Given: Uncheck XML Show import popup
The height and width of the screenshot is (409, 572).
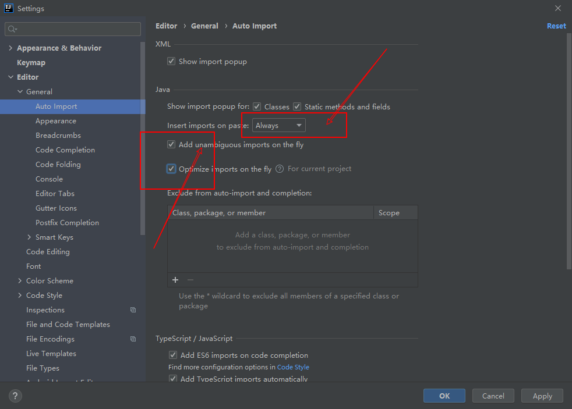Looking at the screenshot, I should (x=171, y=62).
